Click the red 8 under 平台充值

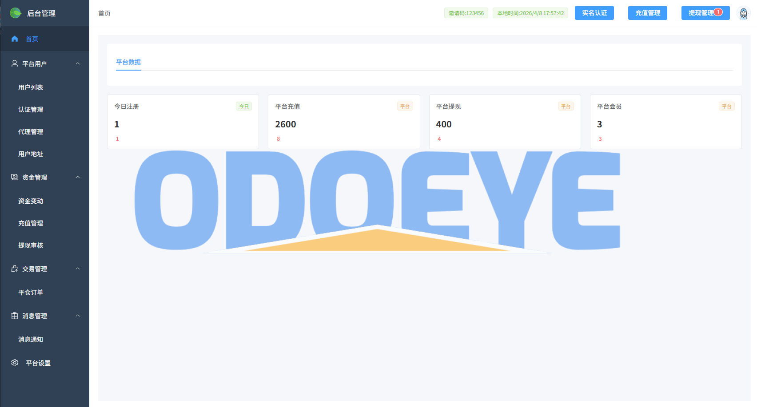click(x=279, y=139)
